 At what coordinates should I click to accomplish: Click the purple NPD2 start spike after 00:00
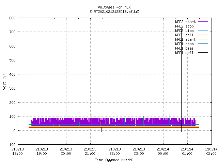point(170,115)
